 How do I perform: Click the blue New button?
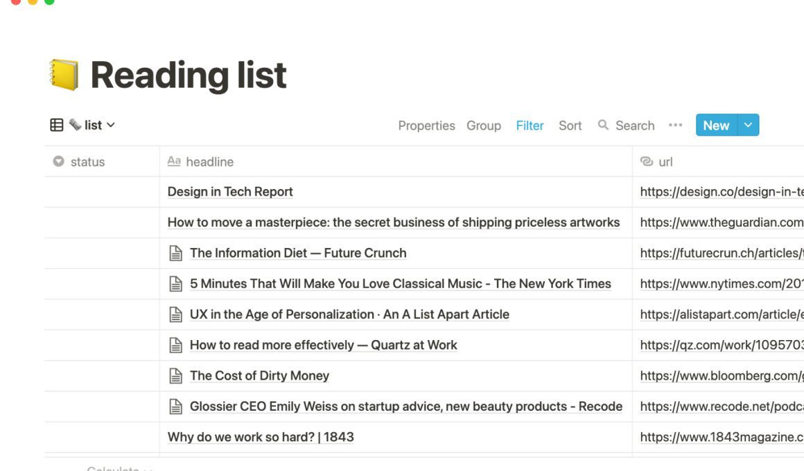point(716,125)
